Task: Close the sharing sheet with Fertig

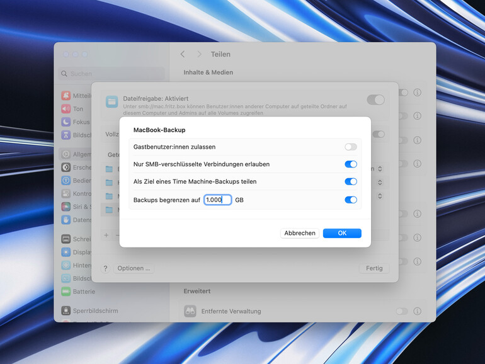Action: [x=374, y=268]
